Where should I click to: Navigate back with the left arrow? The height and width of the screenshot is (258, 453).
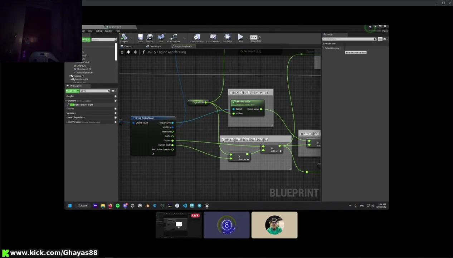pyautogui.click(x=128, y=52)
